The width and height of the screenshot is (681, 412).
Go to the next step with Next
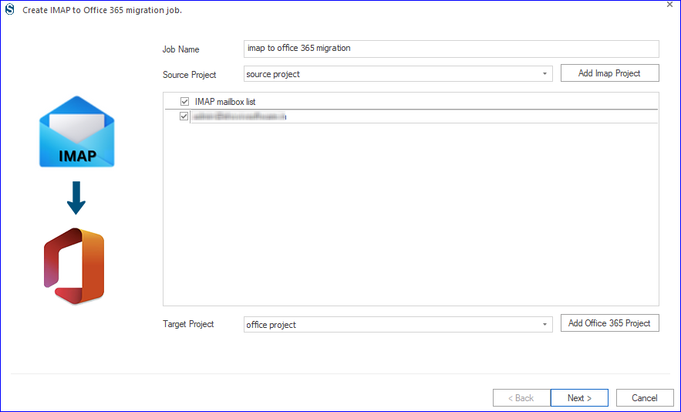[x=579, y=397]
